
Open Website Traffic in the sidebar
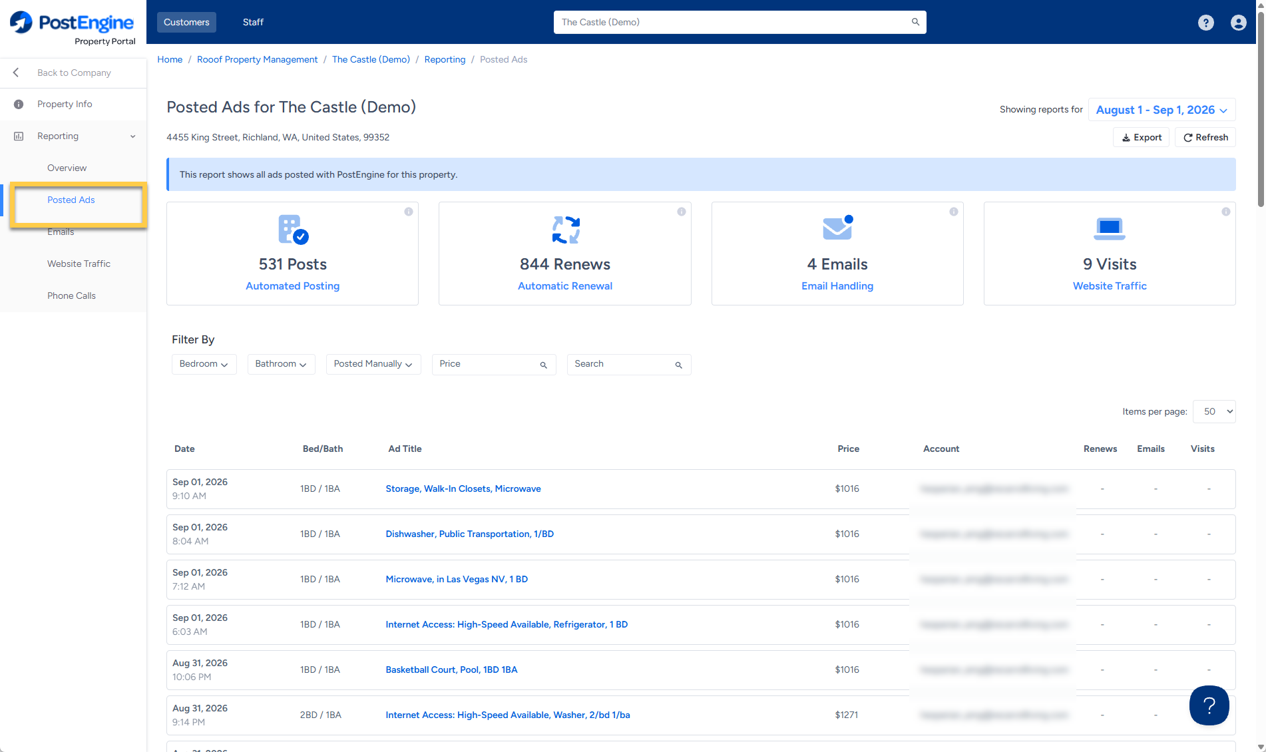point(79,264)
